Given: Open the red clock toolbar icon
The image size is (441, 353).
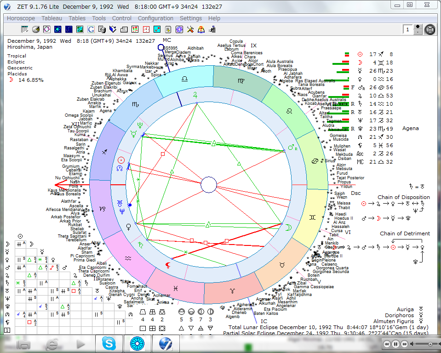Looking at the screenshot, I should tap(146, 29).
